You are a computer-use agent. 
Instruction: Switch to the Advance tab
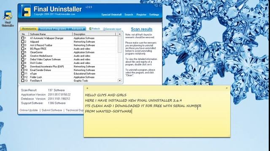(x=77, y=29)
